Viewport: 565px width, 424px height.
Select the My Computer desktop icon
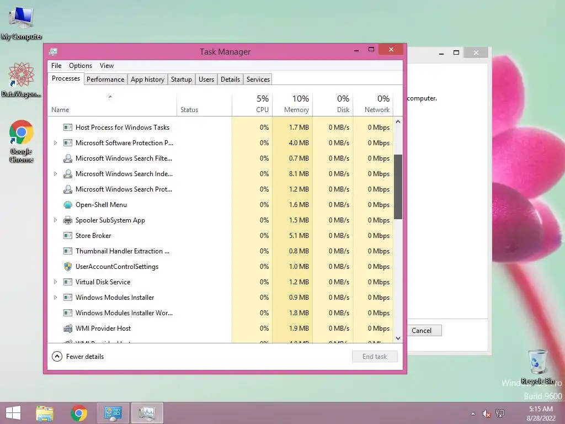point(22,23)
